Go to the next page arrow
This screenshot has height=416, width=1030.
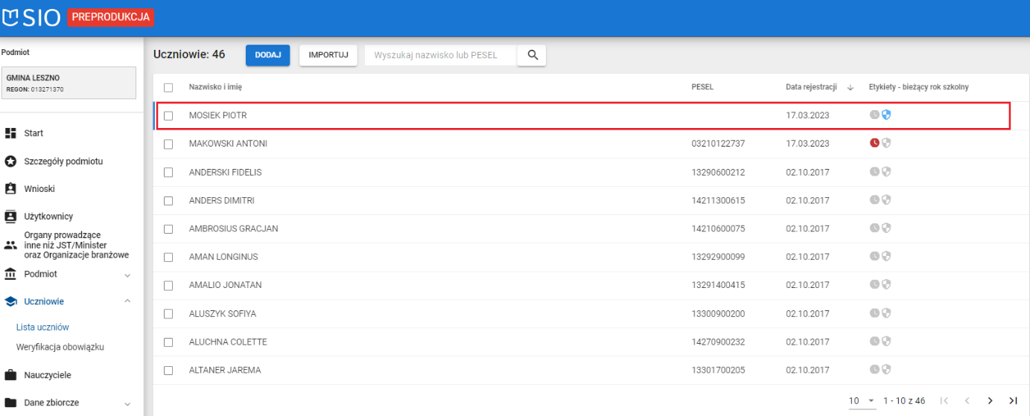[990, 400]
